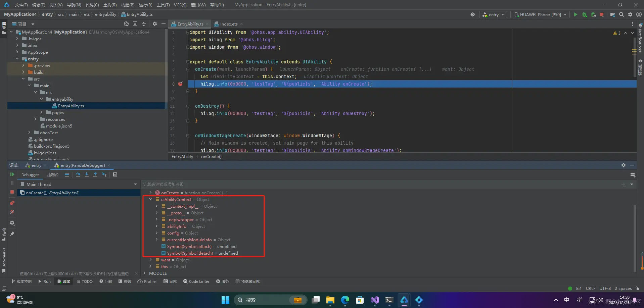Screen dimensions: 644x308
Task: Open the 构建(B) menu
Action: coord(128,5)
